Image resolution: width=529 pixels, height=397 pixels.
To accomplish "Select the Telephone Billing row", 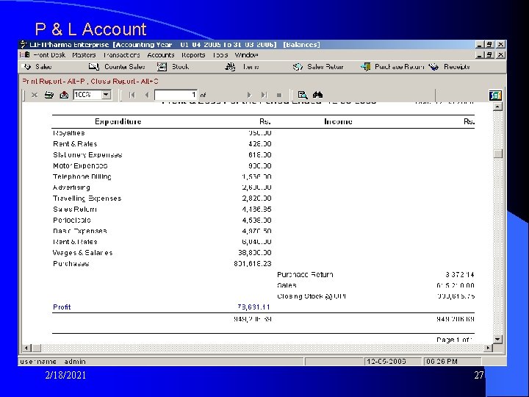I will coord(162,176).
